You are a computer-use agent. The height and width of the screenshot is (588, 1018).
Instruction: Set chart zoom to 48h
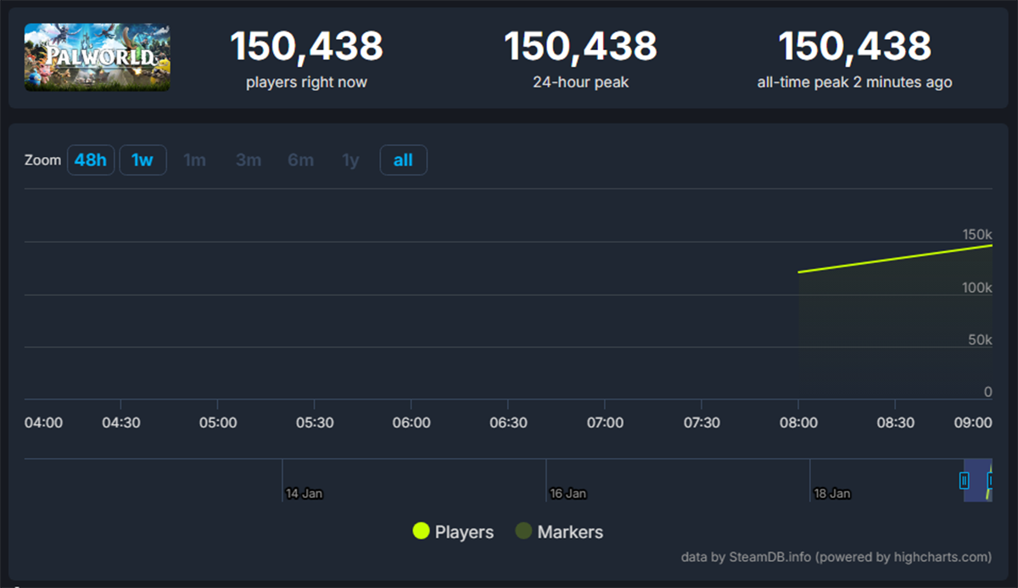click(x=91, y=160)
